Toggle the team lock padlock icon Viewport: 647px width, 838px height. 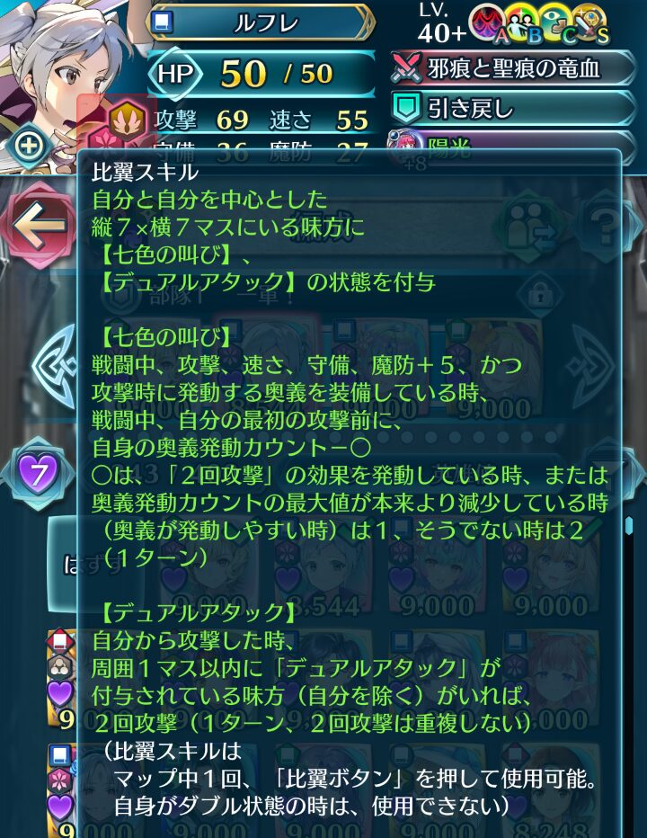click(541, 296)
